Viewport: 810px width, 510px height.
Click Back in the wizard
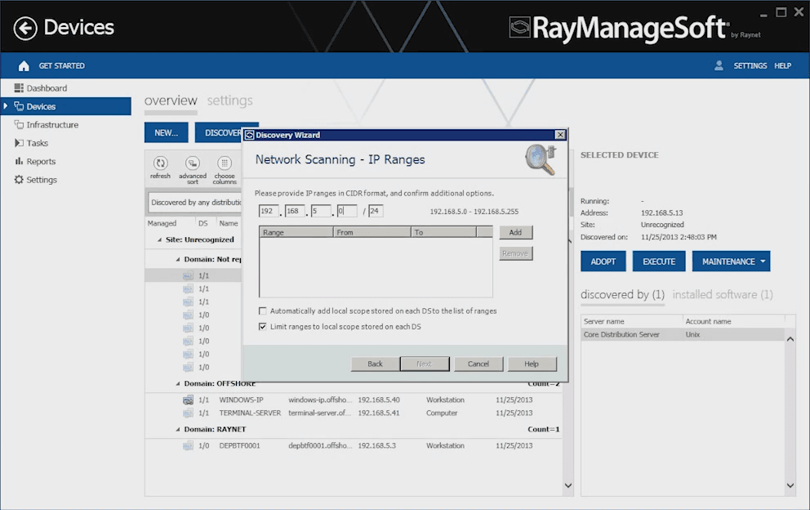375,364
